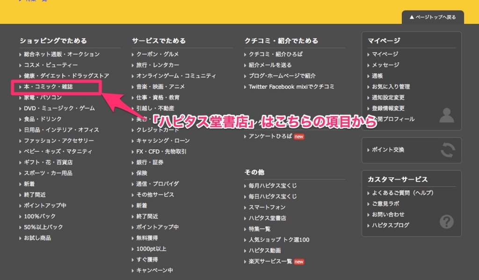Image resolution: width=479 pixels, height=280 pixels.
Task: Open クーポン・グルメ service link
Action: (157, 54)
